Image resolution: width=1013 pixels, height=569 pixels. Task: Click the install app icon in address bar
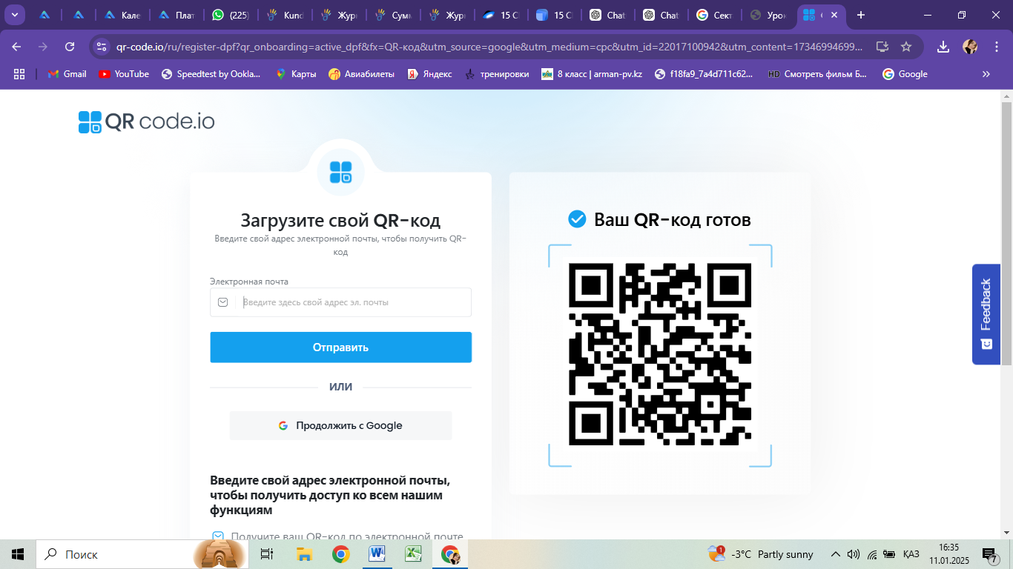pyautogui.click(x=882, y=47)
